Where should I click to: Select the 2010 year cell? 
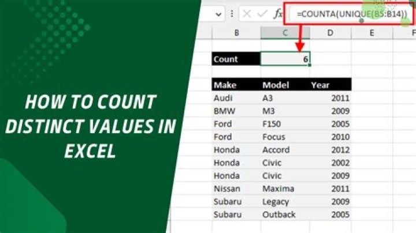click(x=330, y=137)
